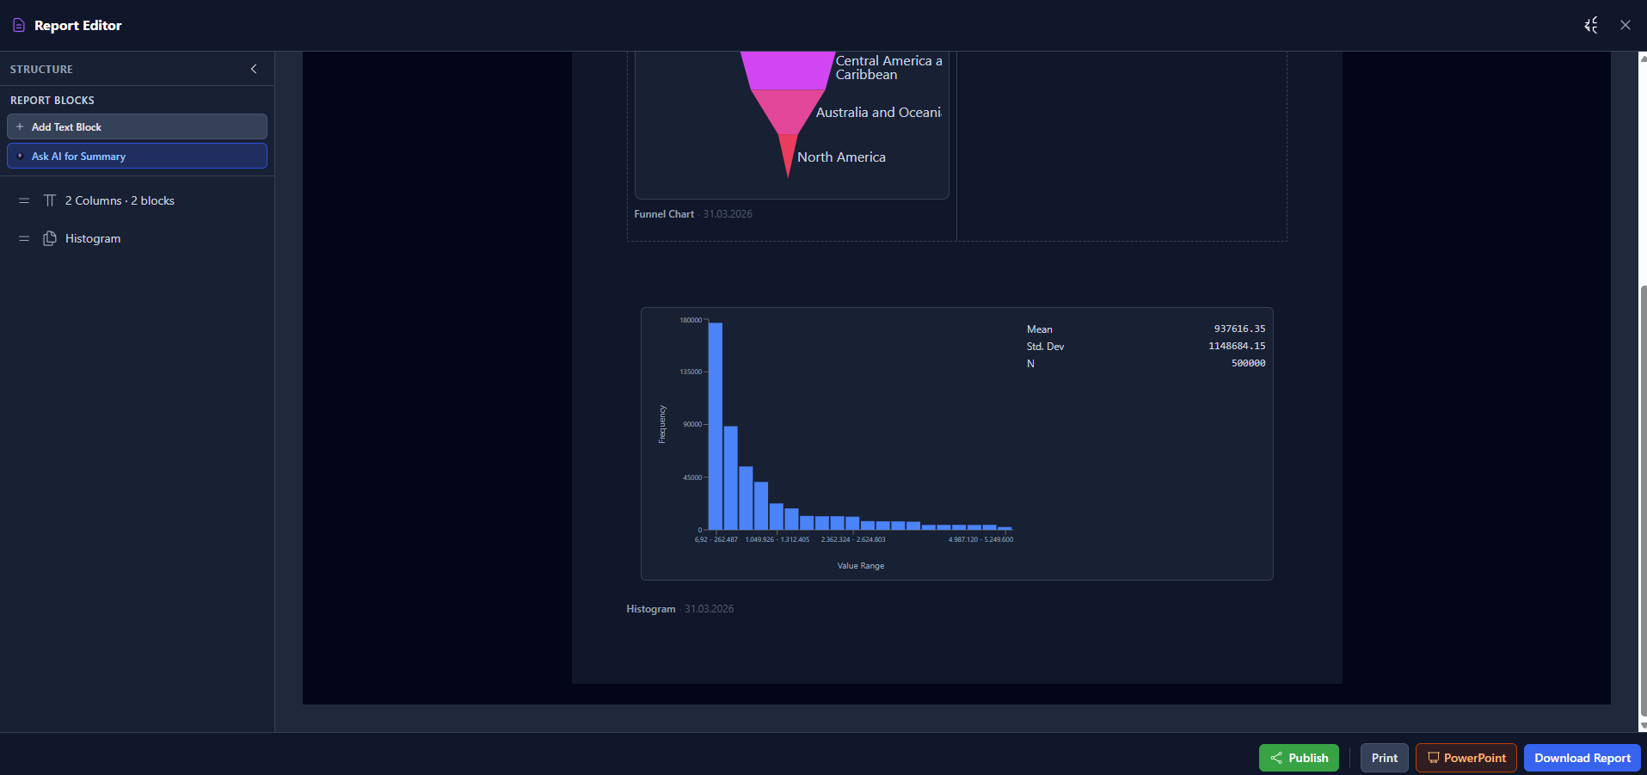
Task: Click the 31.03.2026 date beside the Histogram caption
Action: [x=710, y=609]
